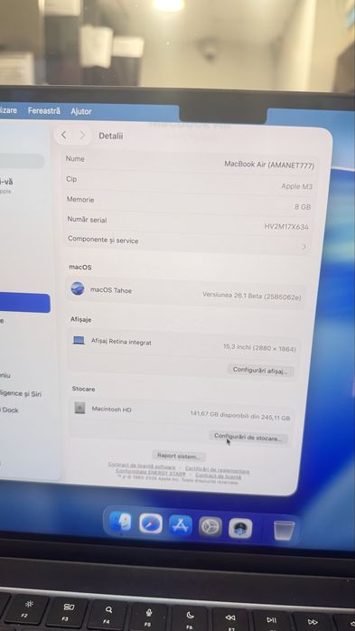Click the Număr serial label
Image resolution: width=355 pixels, height=631 pixels.
tap(87, 220)
